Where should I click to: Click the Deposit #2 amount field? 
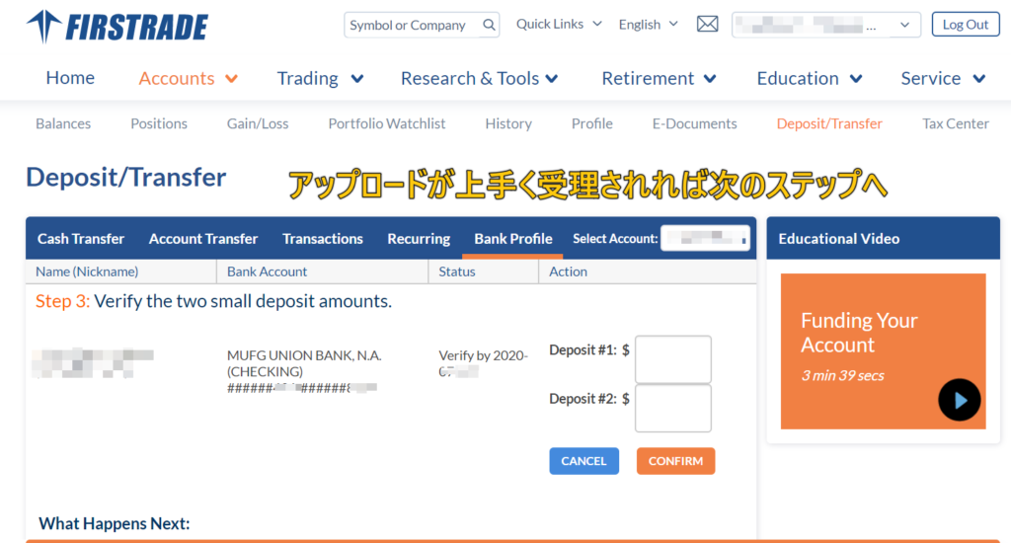[x=673, y=408]
